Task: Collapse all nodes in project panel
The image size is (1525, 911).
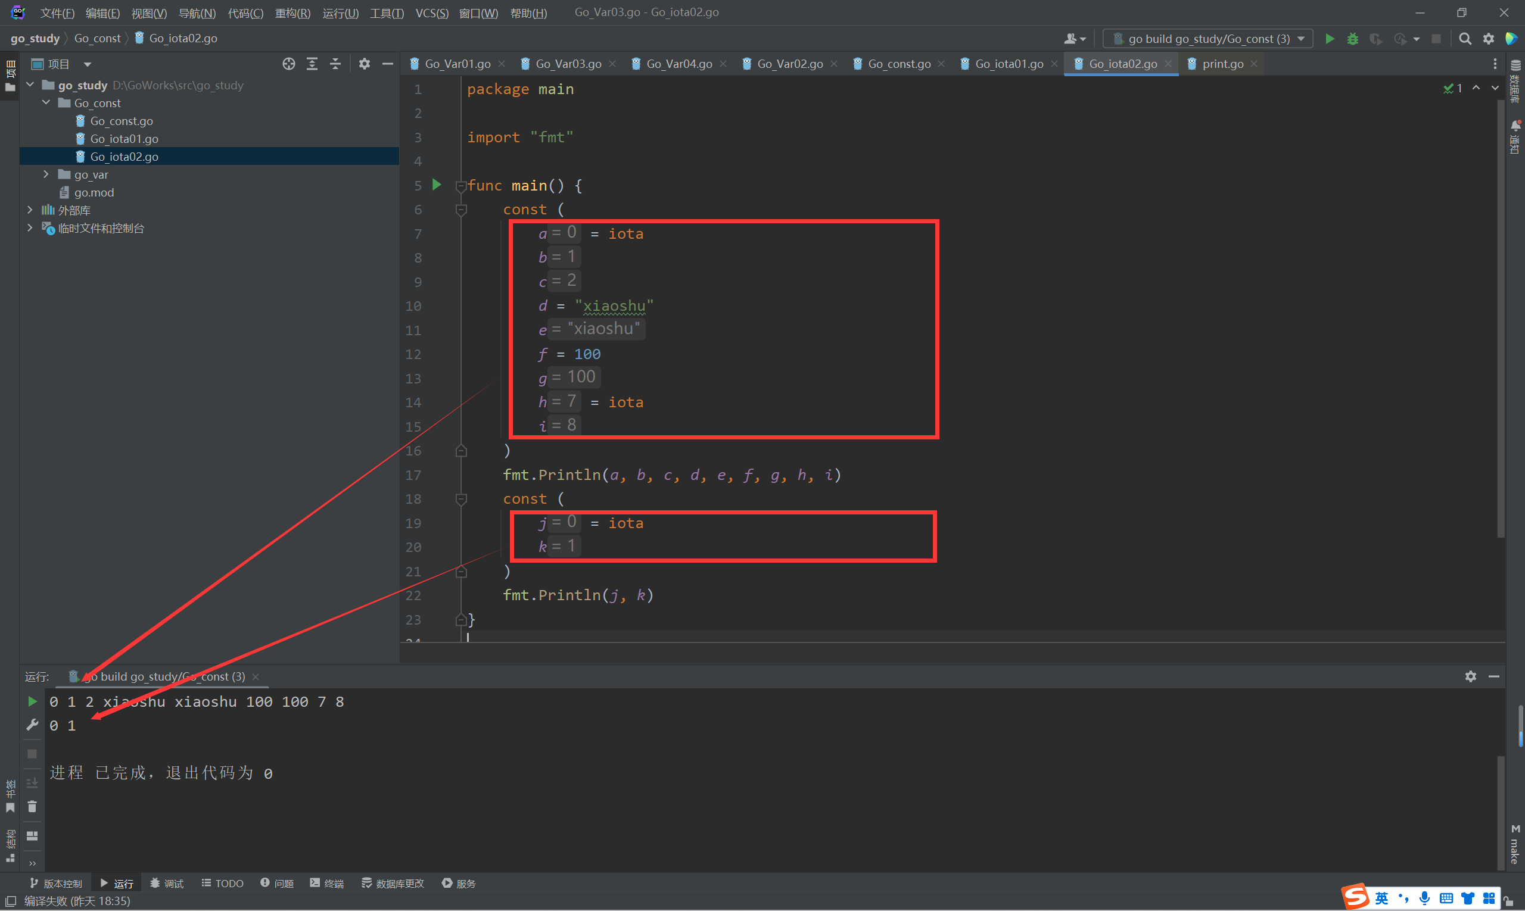Action: click(335, 64)
